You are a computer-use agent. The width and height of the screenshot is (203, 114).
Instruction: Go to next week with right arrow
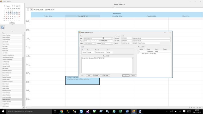31,9
